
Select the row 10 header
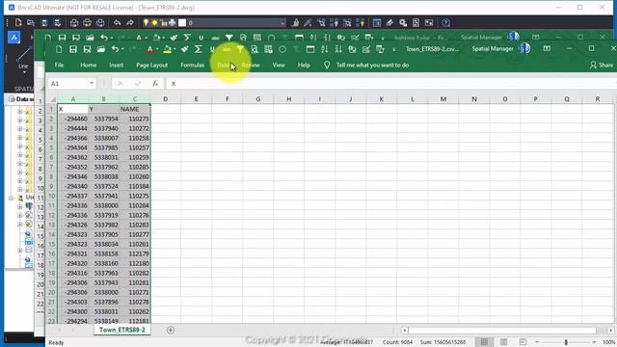[51, 196]
